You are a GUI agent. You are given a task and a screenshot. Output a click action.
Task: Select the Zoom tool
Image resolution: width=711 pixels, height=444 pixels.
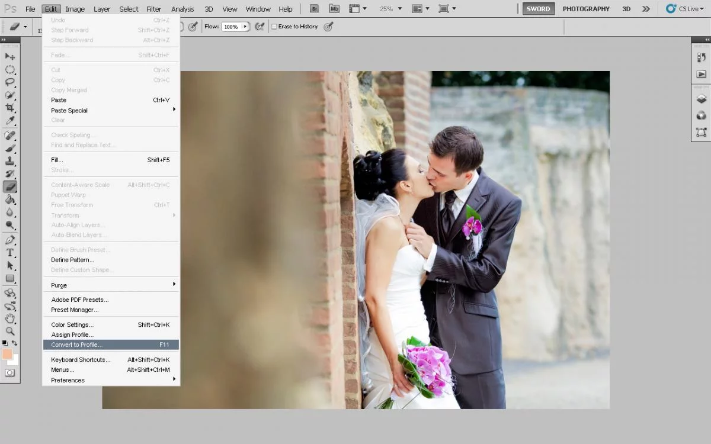(10, 332)
